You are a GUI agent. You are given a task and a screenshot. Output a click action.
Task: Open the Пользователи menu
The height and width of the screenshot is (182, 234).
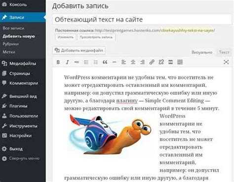(23, 116)
